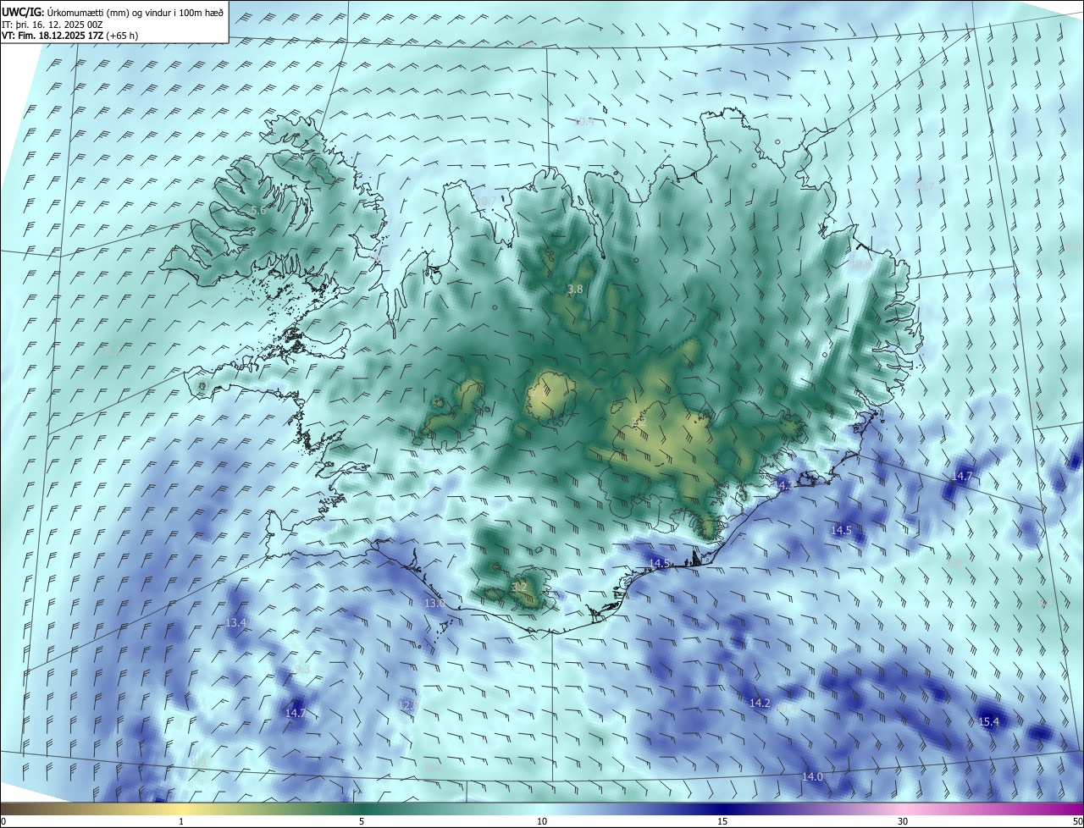Select the initial time line 'IT: þri. 16. 12. 2025 00Z'
The image size is (1084, 828).
[53, 24]
